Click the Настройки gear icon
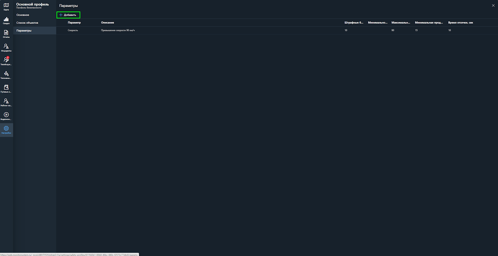Viewport: 498px width, 256px height. (6, 129)
